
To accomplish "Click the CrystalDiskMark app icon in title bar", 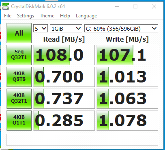I will (6, 6).
